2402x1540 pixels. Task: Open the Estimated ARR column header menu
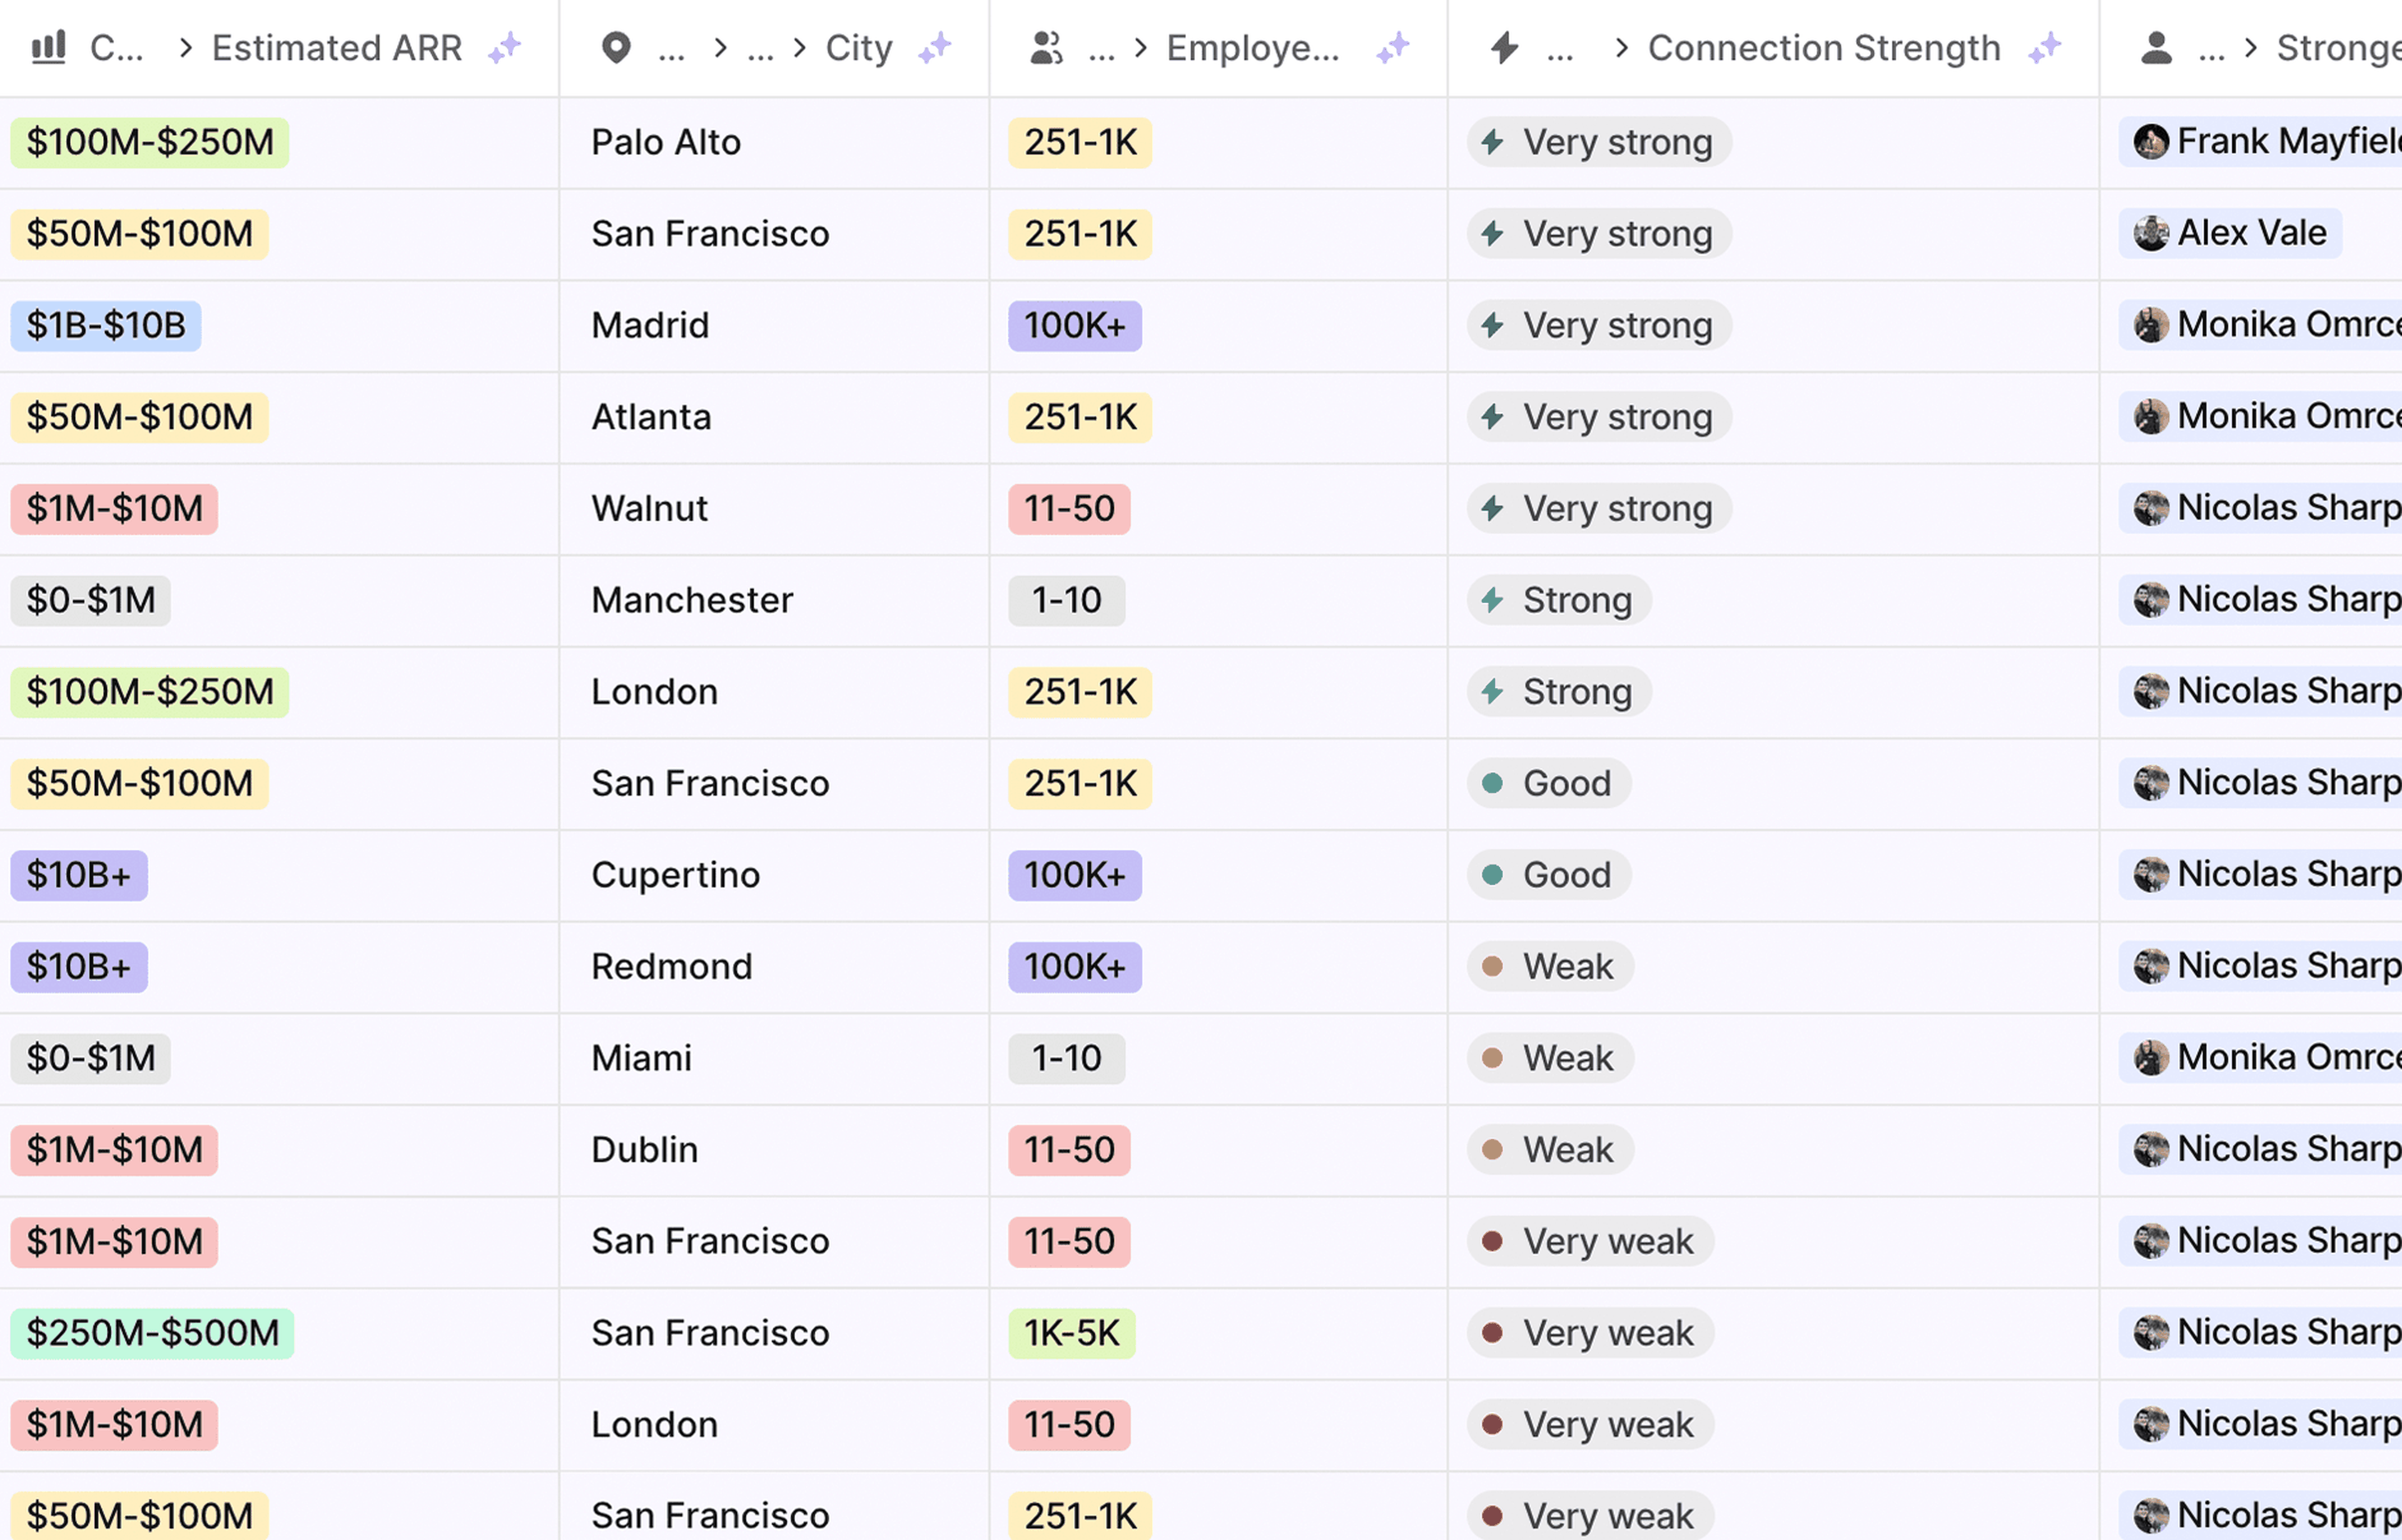coord(336,47)
